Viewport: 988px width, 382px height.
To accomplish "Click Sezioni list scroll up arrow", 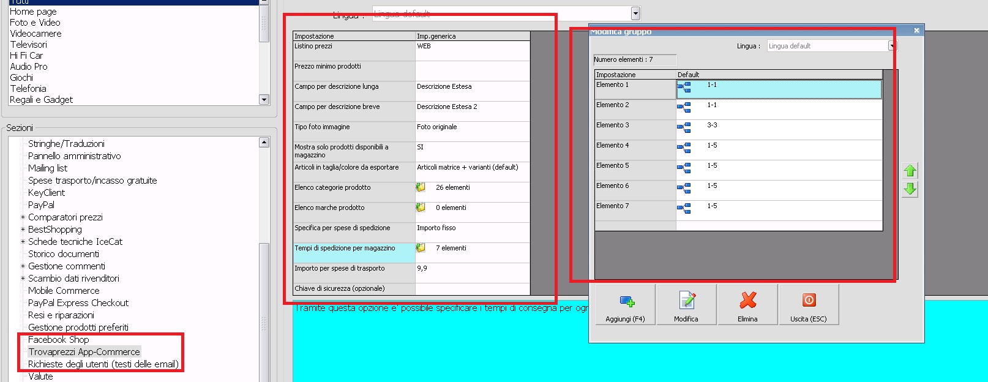I will click(264, 142).
